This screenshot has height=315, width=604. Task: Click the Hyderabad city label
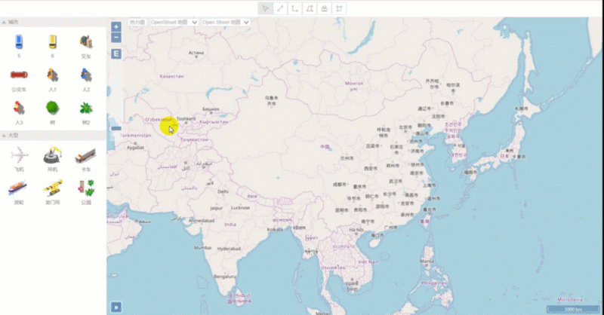coord(229,249)
